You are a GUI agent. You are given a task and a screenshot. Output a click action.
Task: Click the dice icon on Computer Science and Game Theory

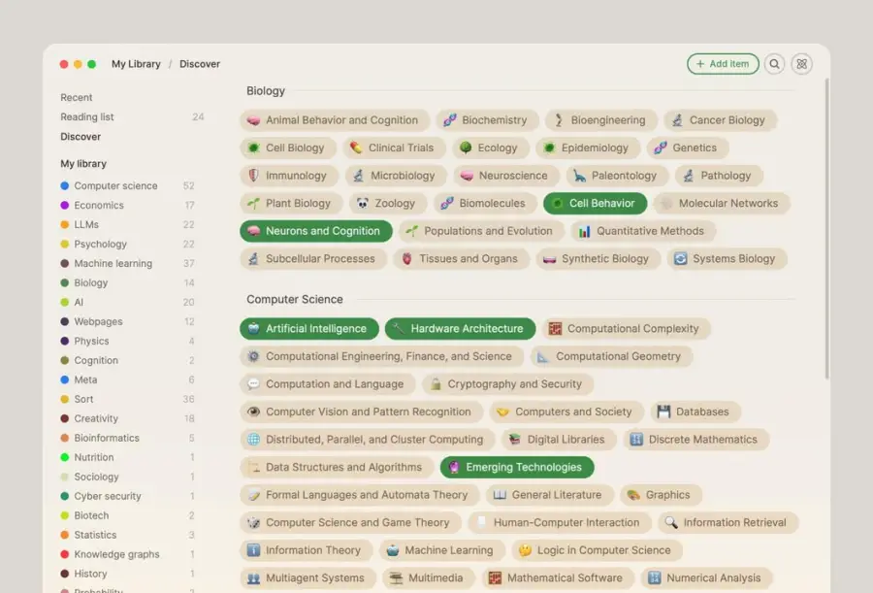pos(253,523)
